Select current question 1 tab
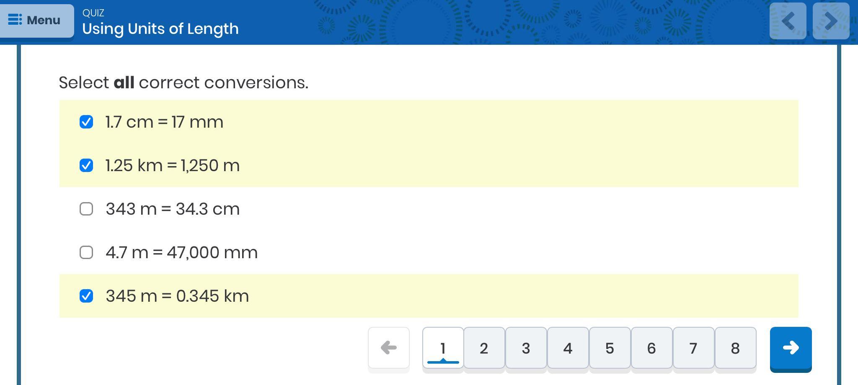This screenshot has height=385, width=858. tap(443, 348)
